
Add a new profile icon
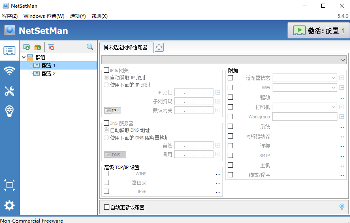(26, 47)
